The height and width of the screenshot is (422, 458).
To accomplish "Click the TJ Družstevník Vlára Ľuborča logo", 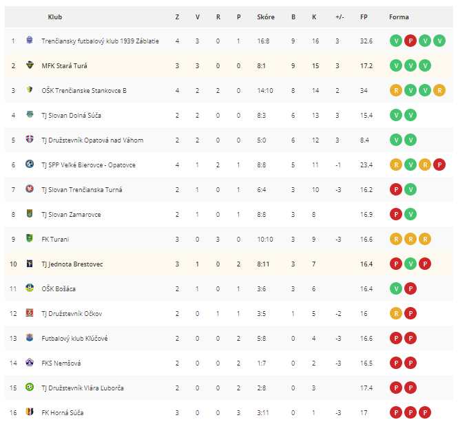I will [x=30, y=387].
